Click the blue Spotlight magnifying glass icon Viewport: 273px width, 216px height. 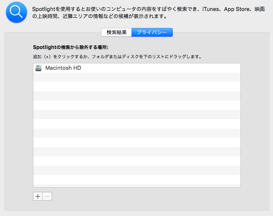(16, 12)
